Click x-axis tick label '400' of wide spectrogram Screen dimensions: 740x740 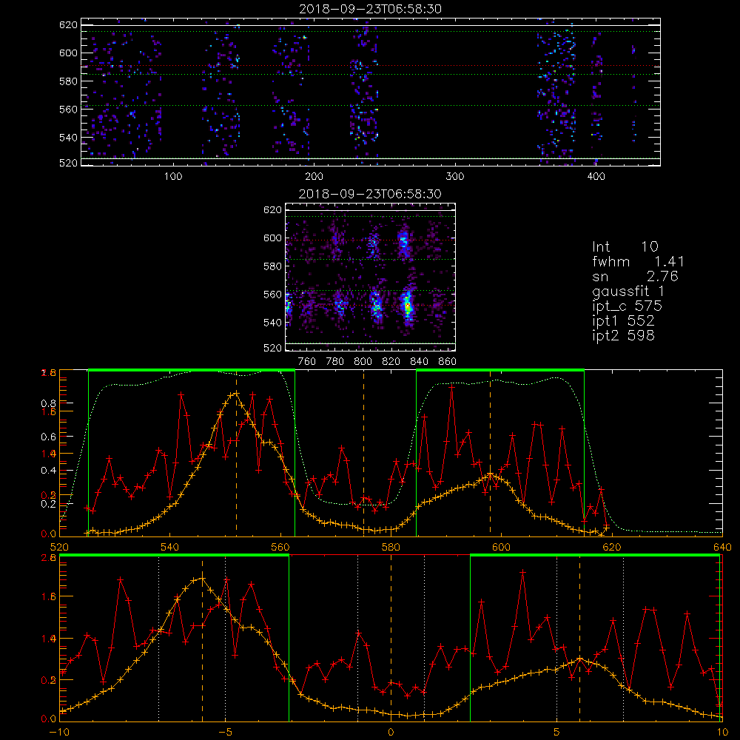596,177
